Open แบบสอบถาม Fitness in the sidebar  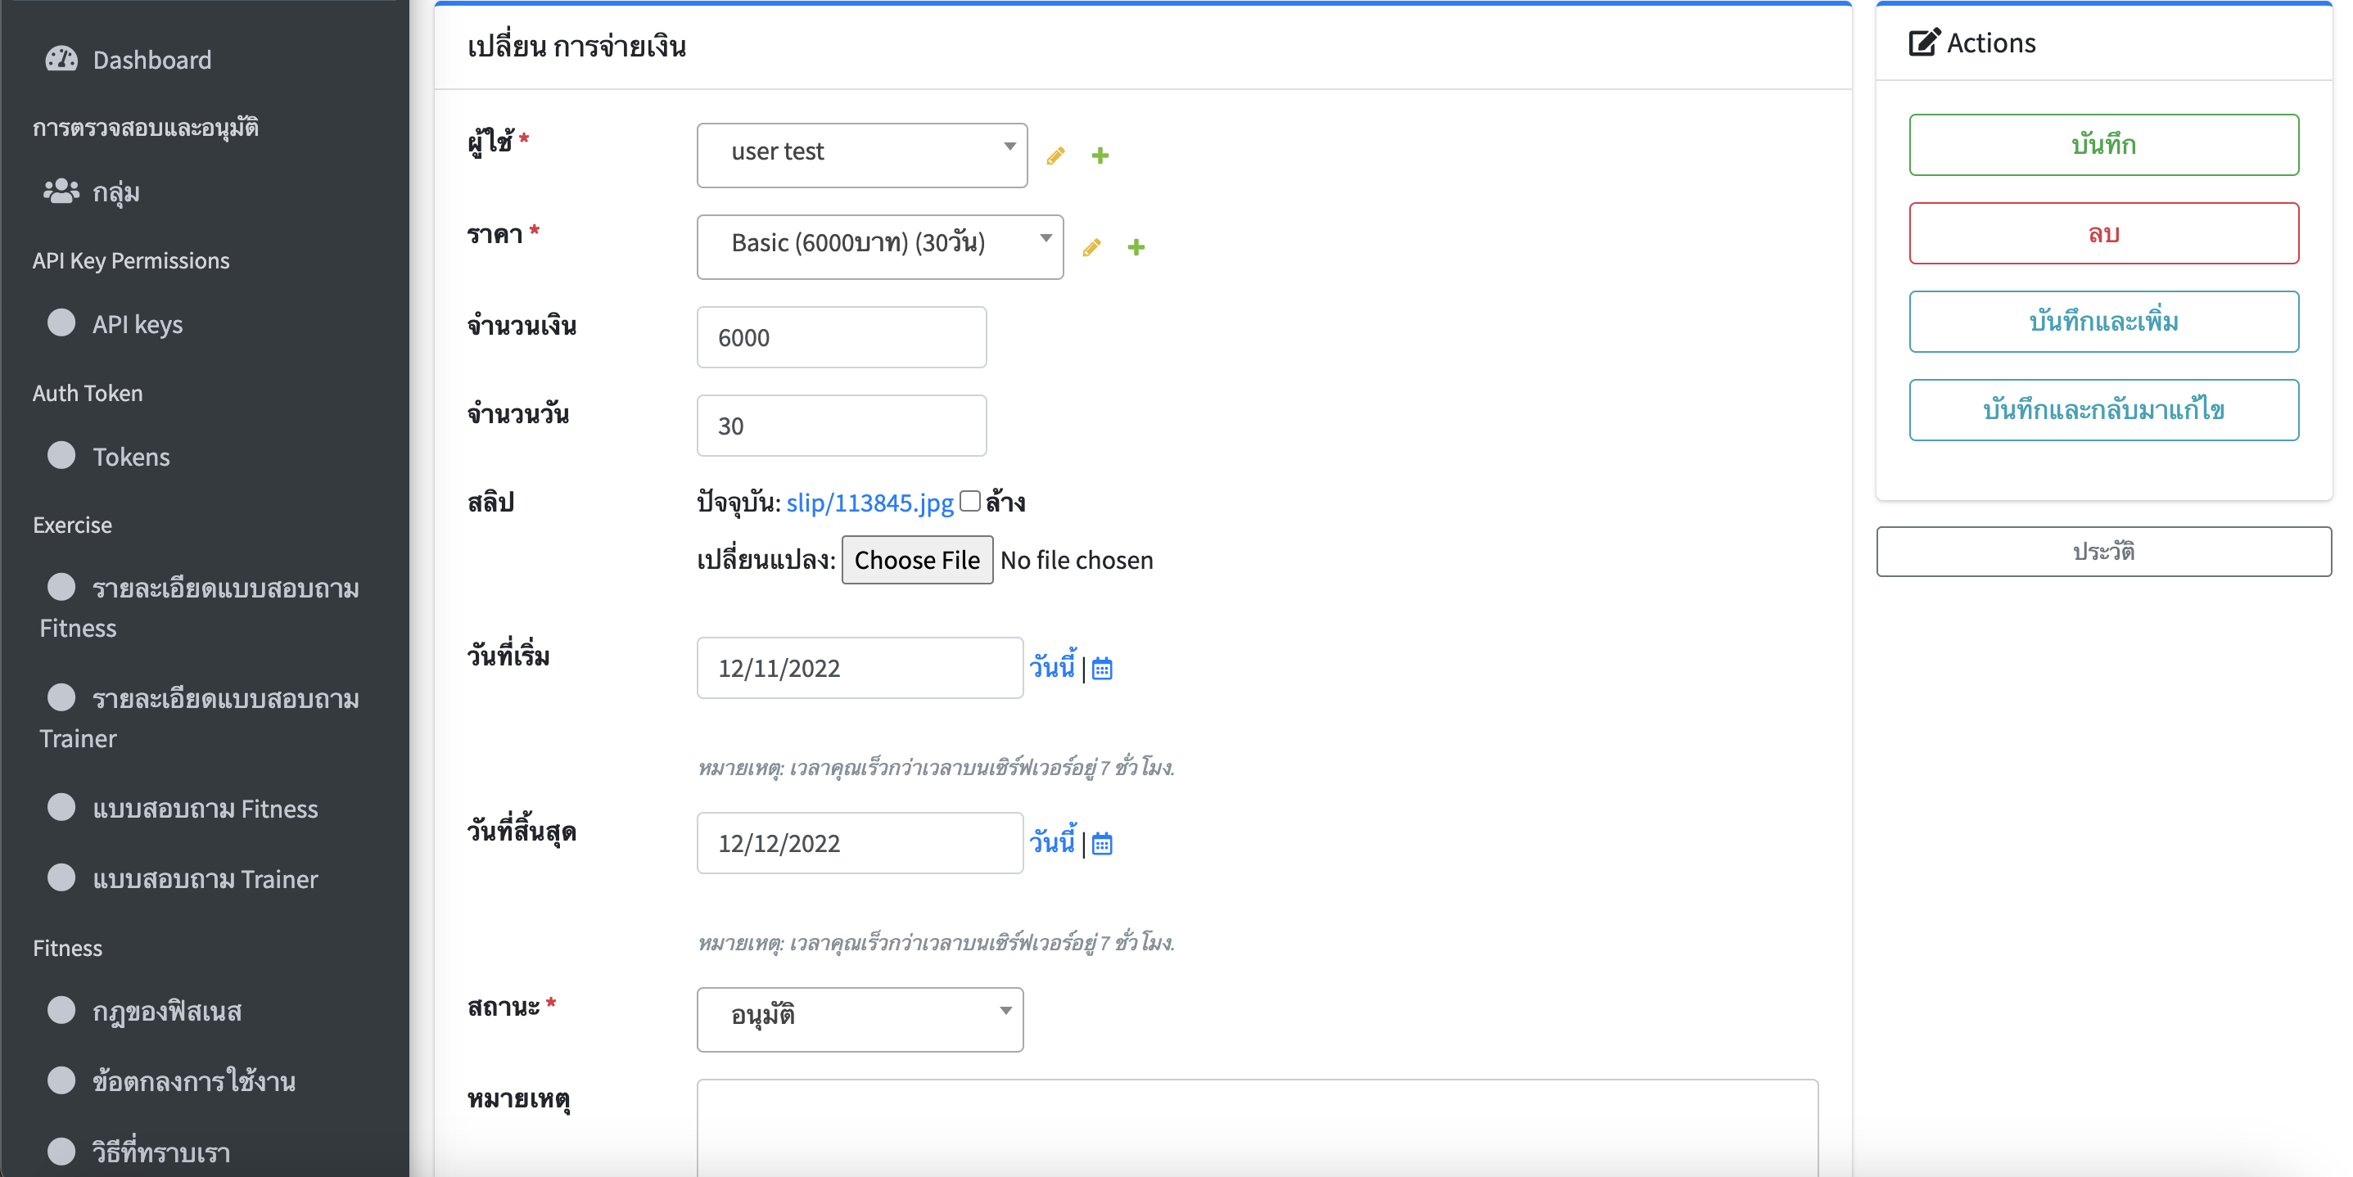(205, 808)
